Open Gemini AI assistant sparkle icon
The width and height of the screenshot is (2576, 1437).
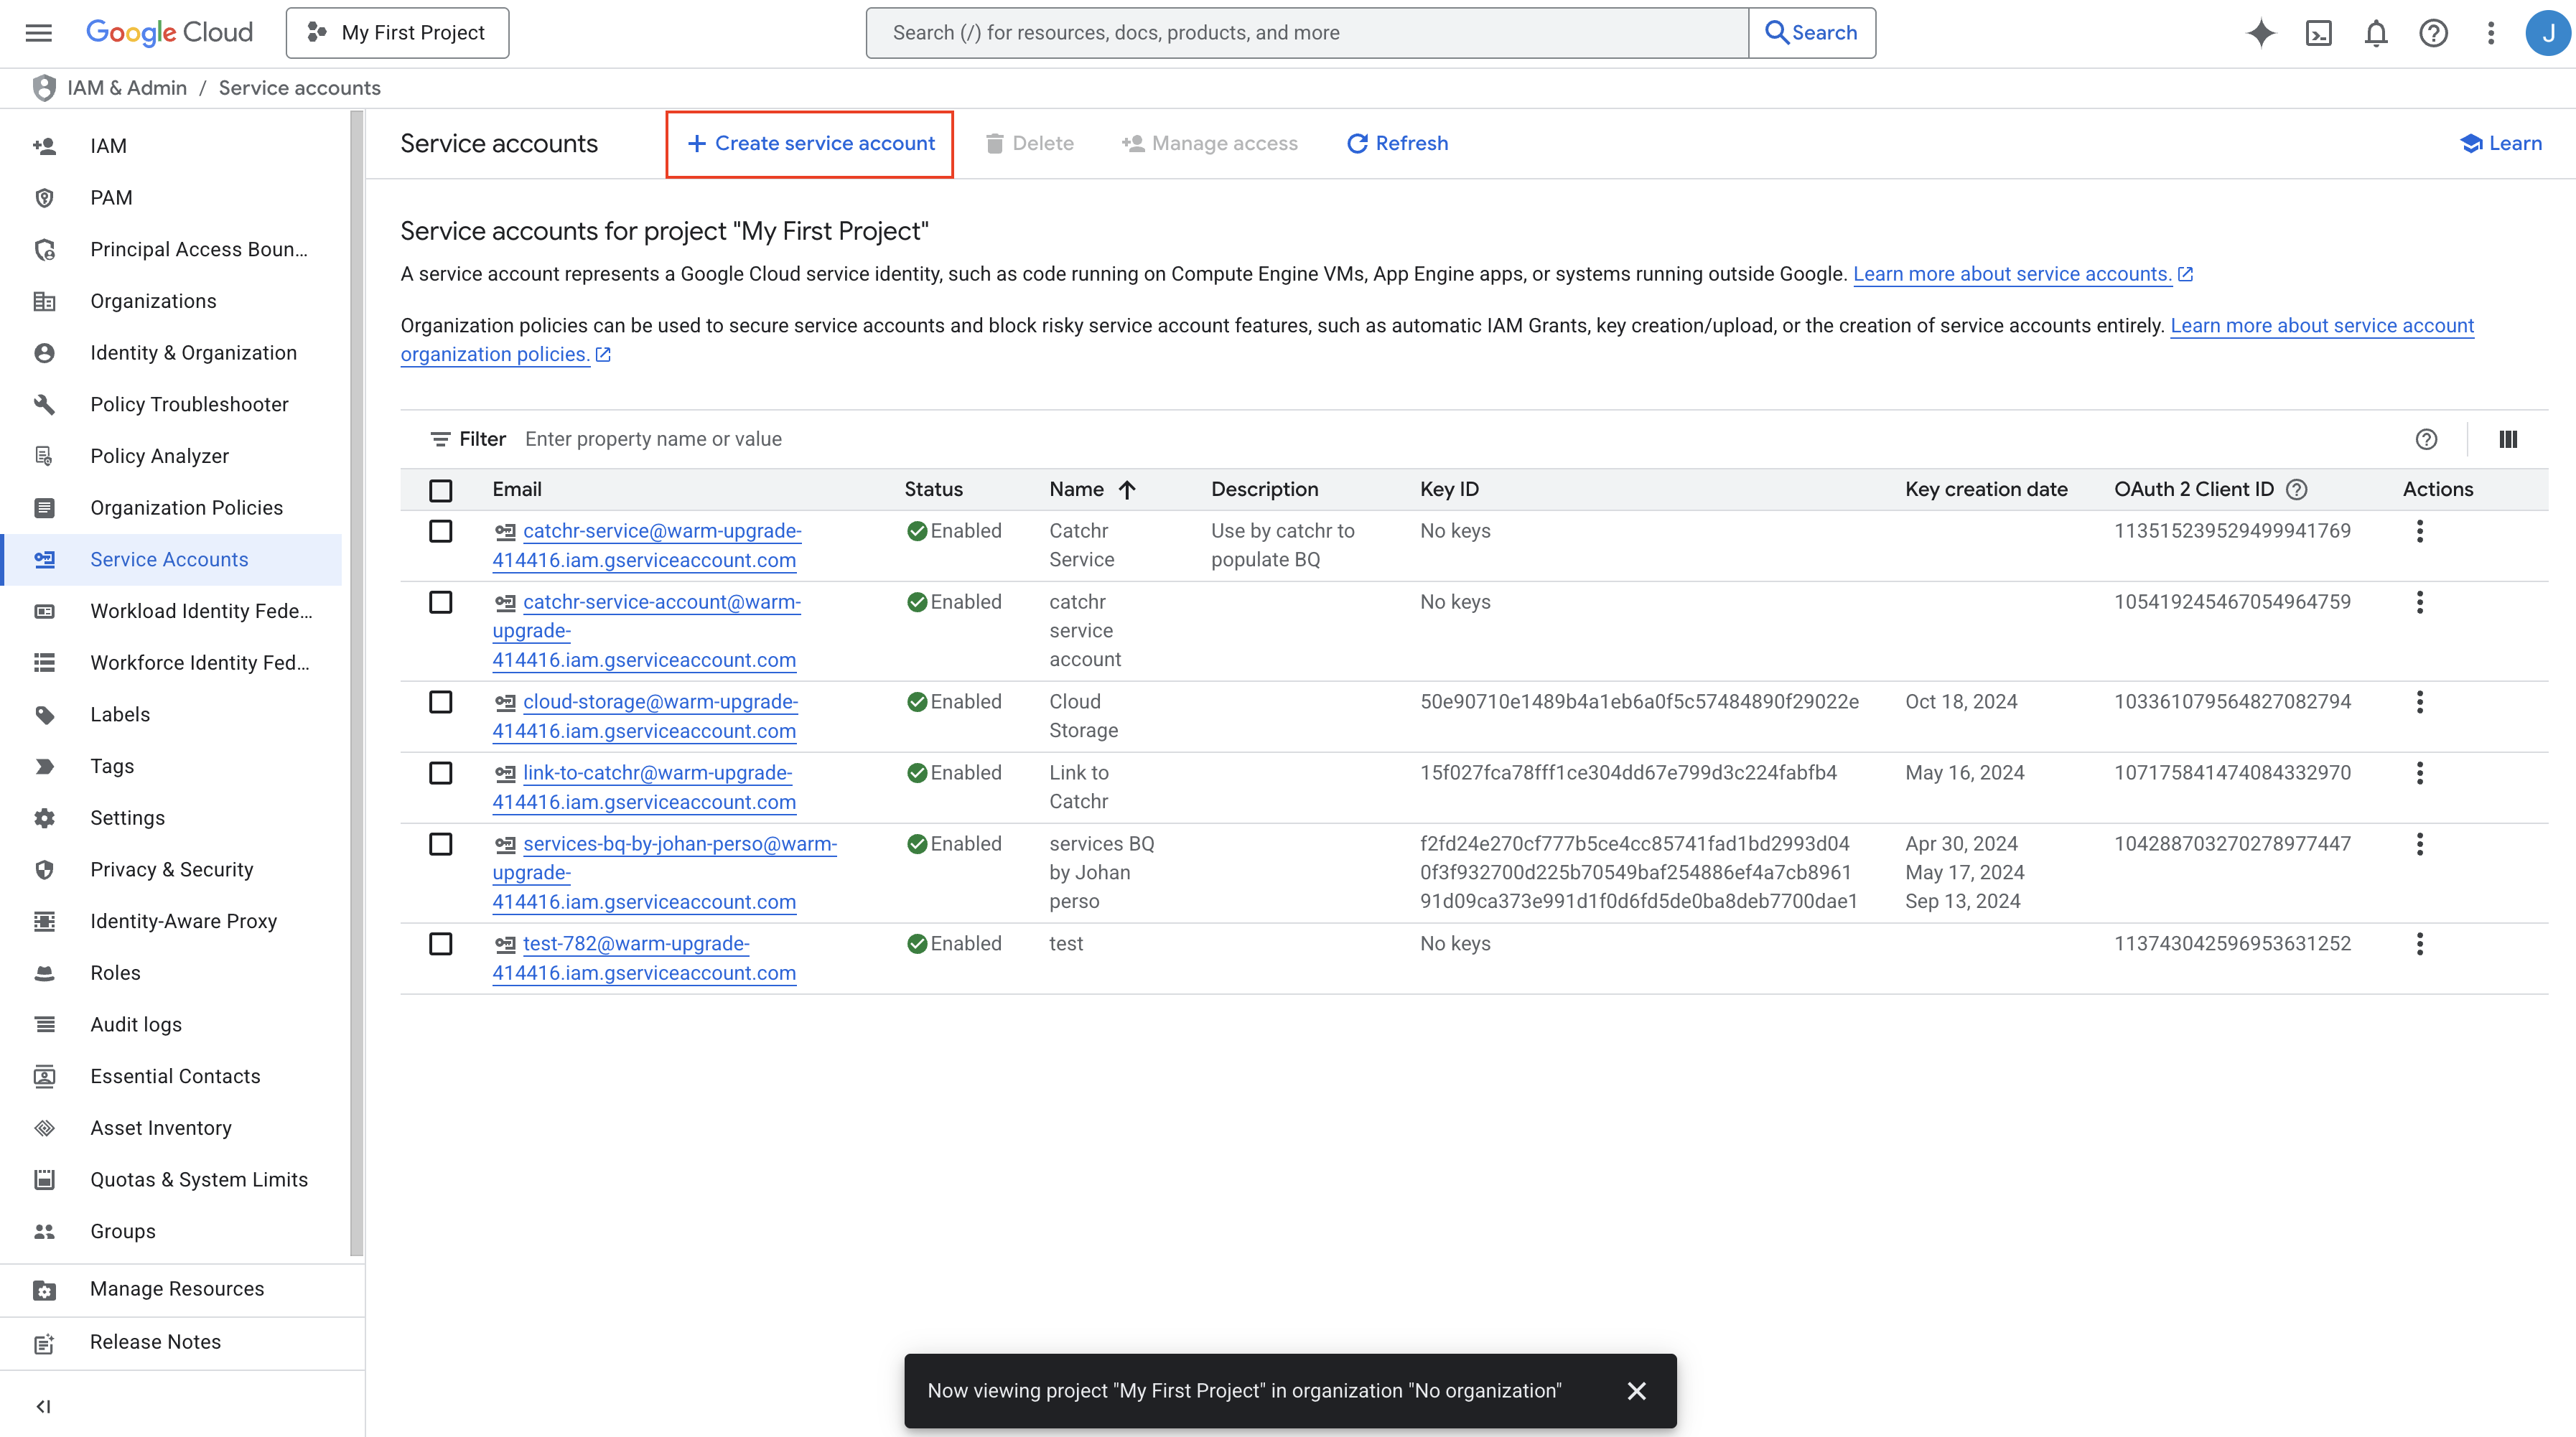point(2261,33)
